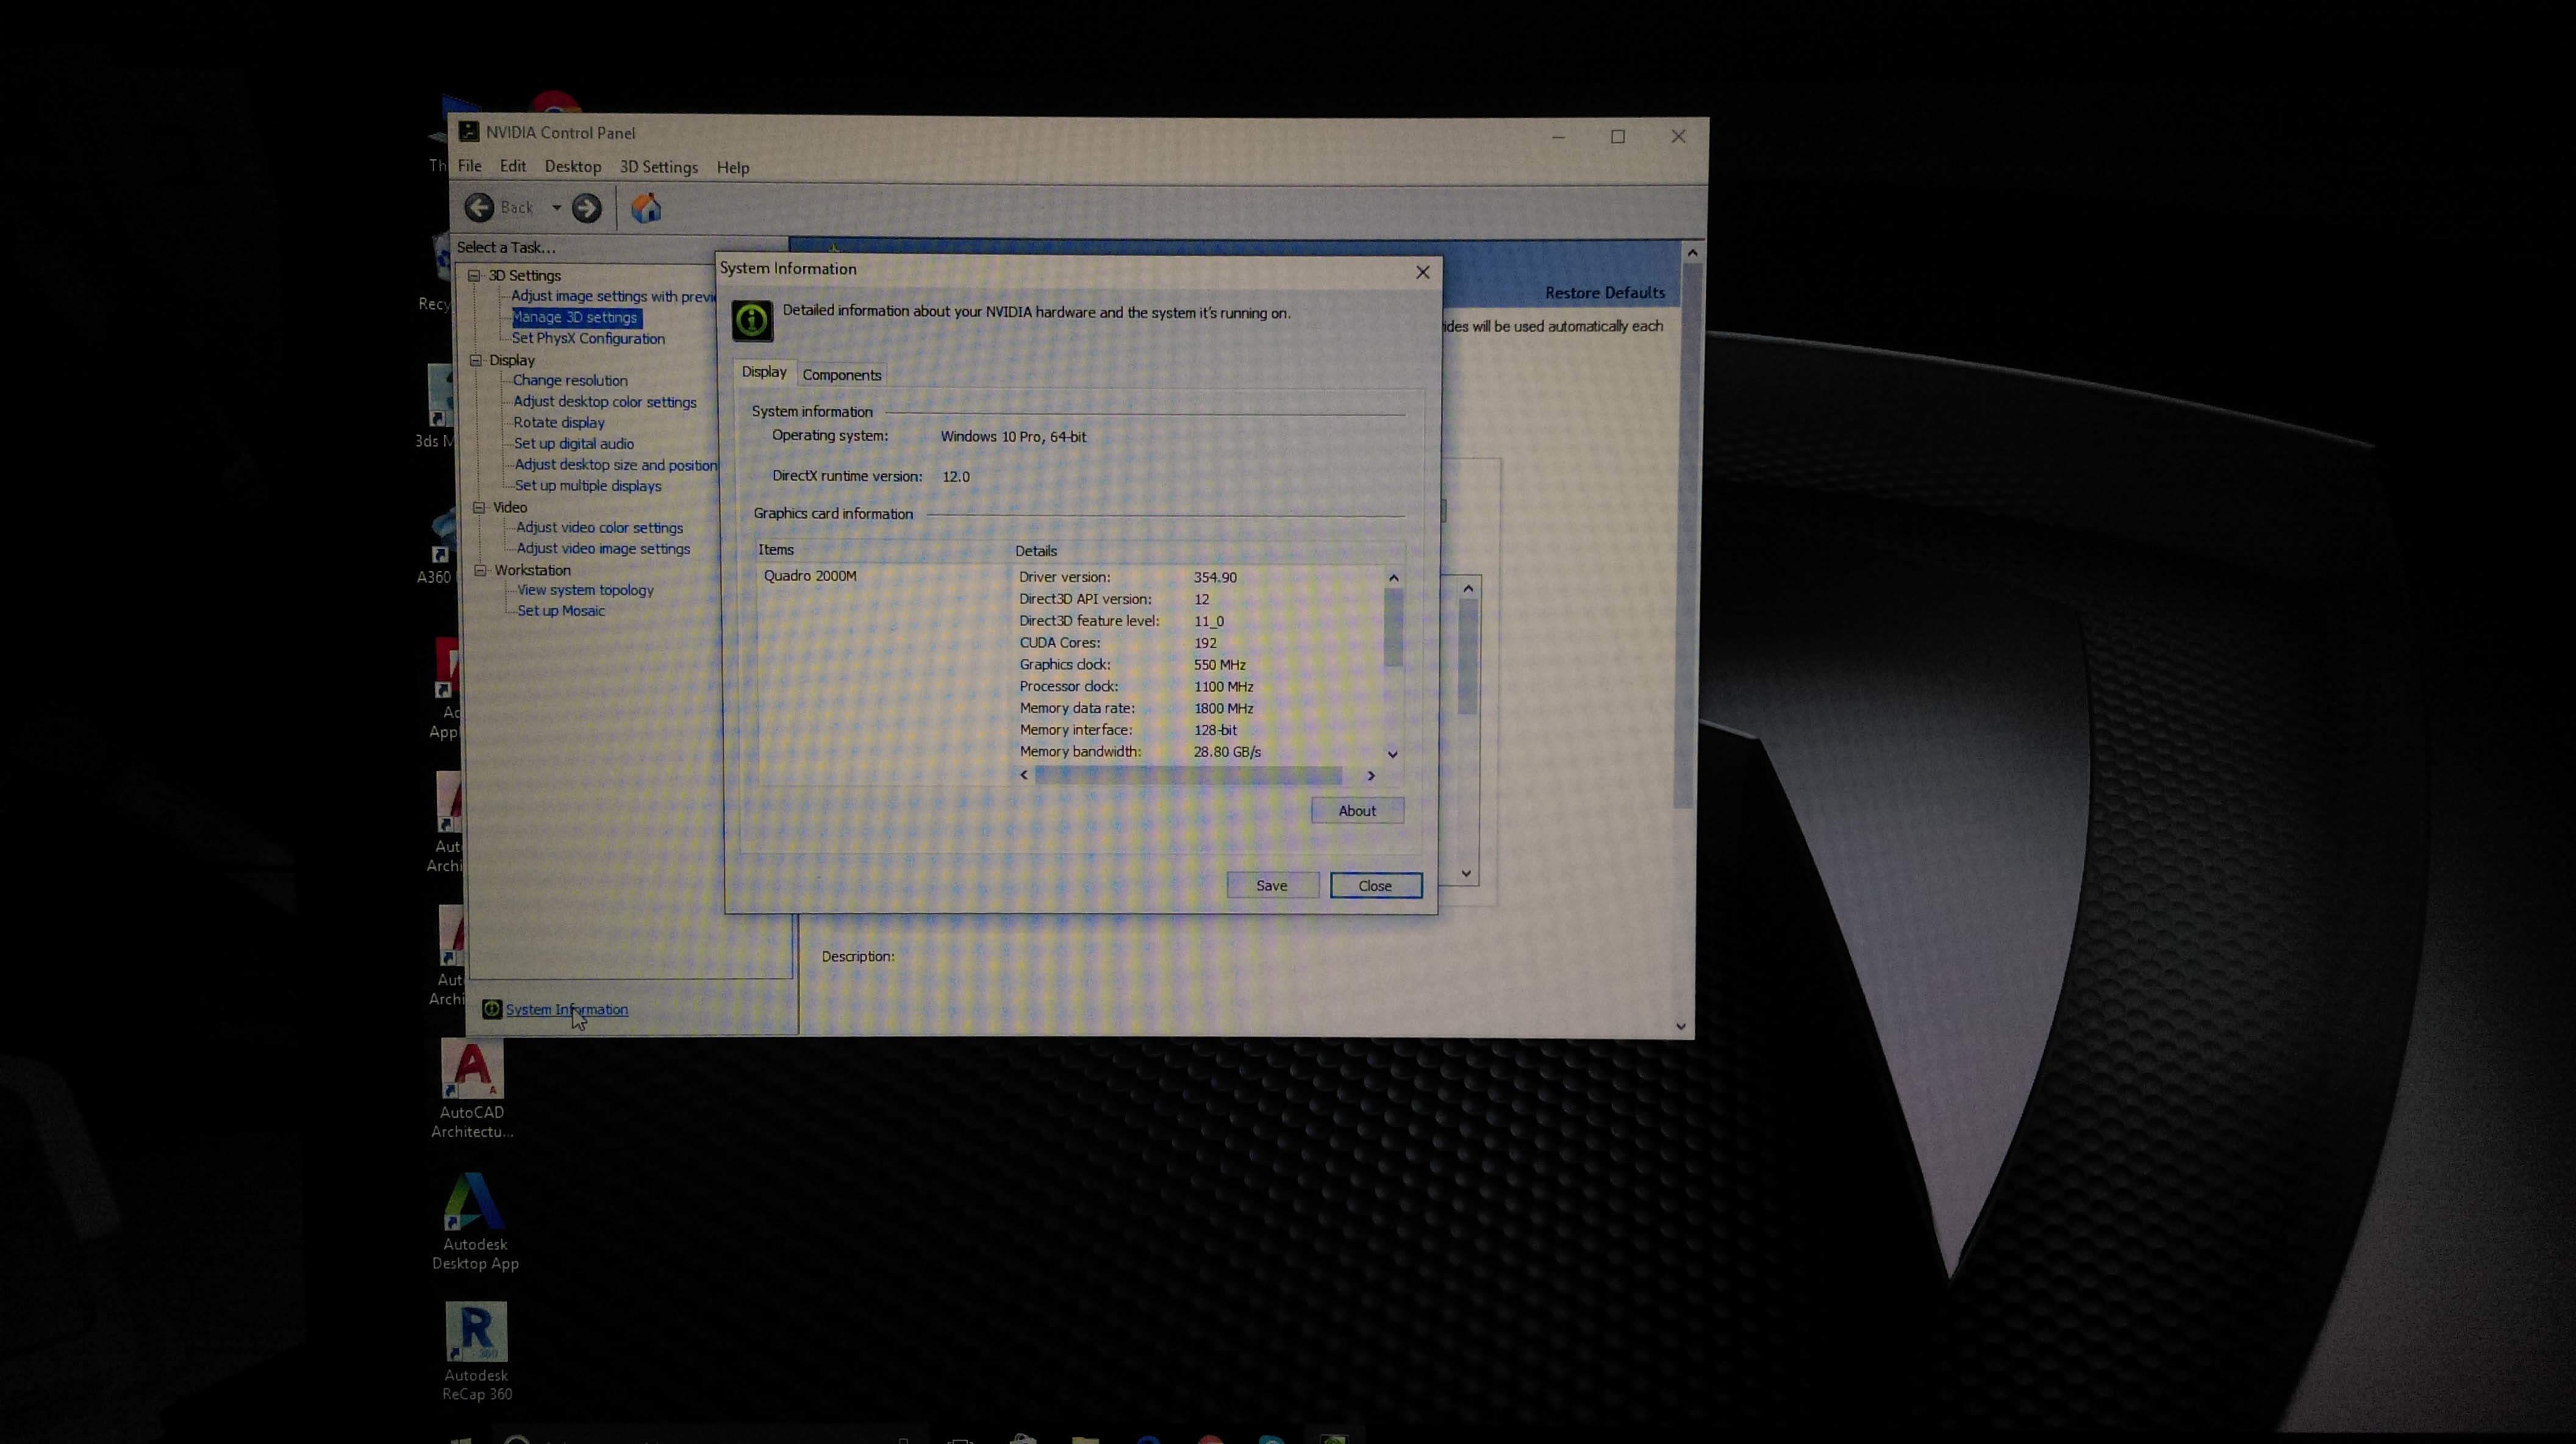Viewport: 2576px width, 1444px height.
Task: Open the Desktop menu
Action: (x=573, y=166)
